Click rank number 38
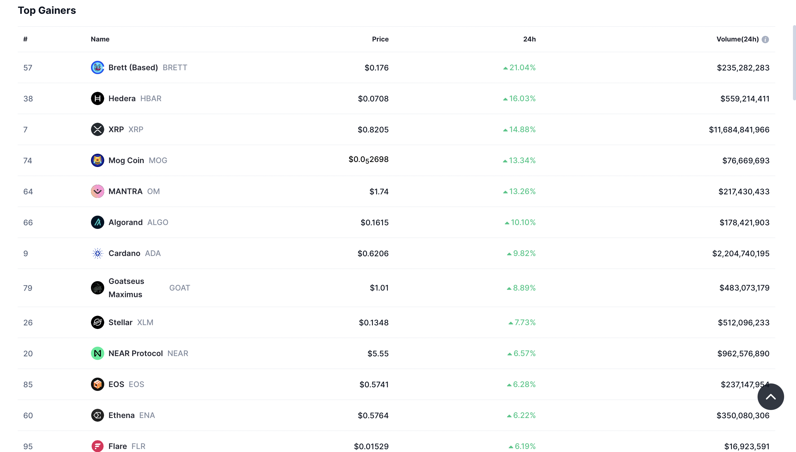The width and height of the screenshot is (796, 452). pos(28,99)
